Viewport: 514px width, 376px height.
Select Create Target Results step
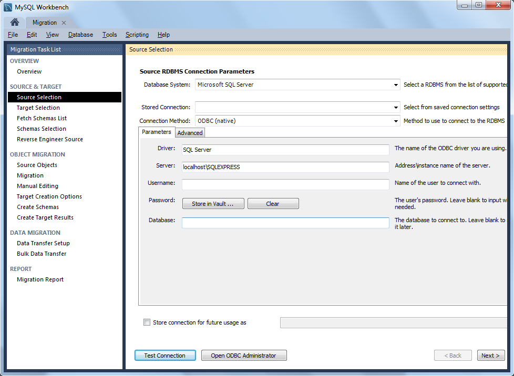click(45, 217)
